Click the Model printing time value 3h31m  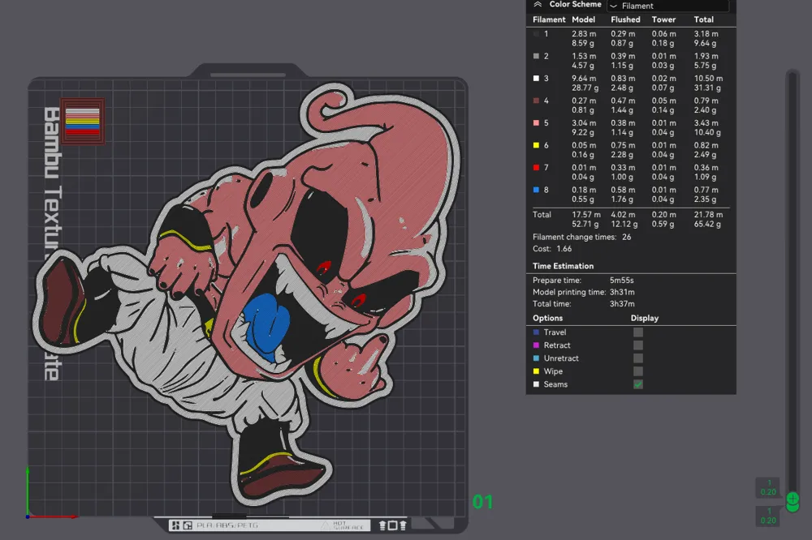(x=622, y=292)
